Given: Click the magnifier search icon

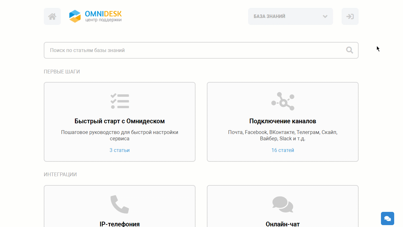Looking at the screenshot, I should point(349,50).
